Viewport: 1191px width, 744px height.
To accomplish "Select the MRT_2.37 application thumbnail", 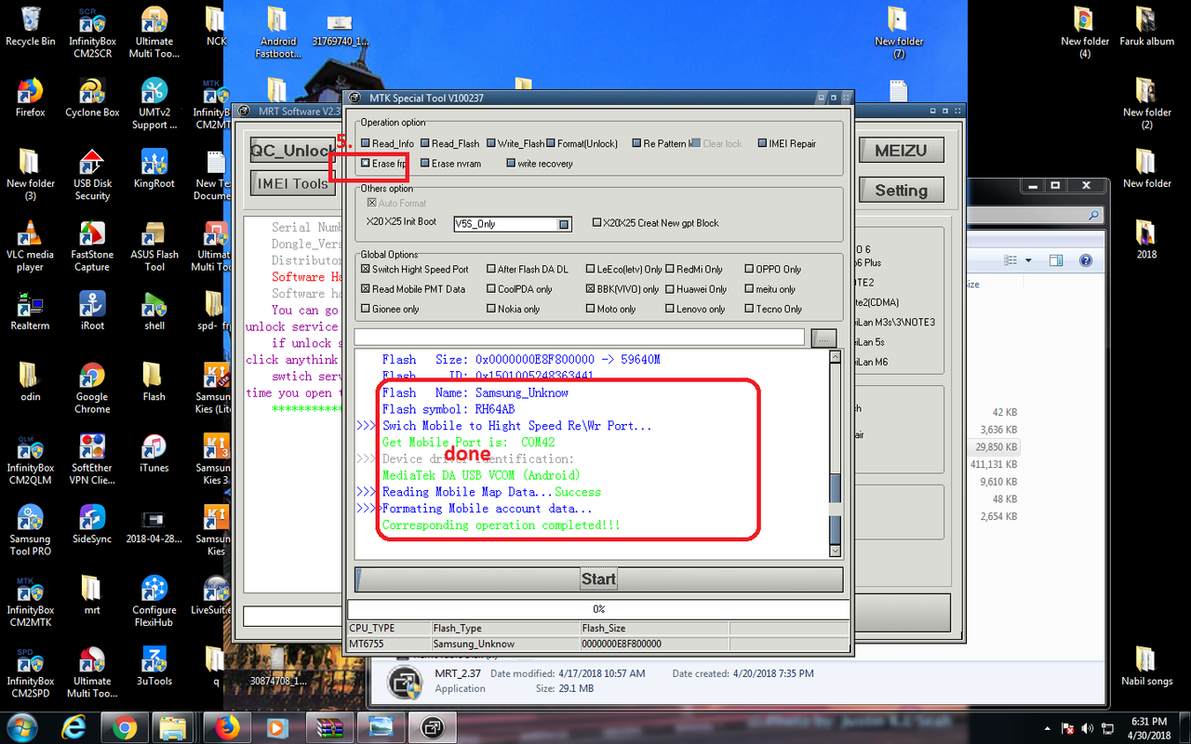I will click(405, 682).
